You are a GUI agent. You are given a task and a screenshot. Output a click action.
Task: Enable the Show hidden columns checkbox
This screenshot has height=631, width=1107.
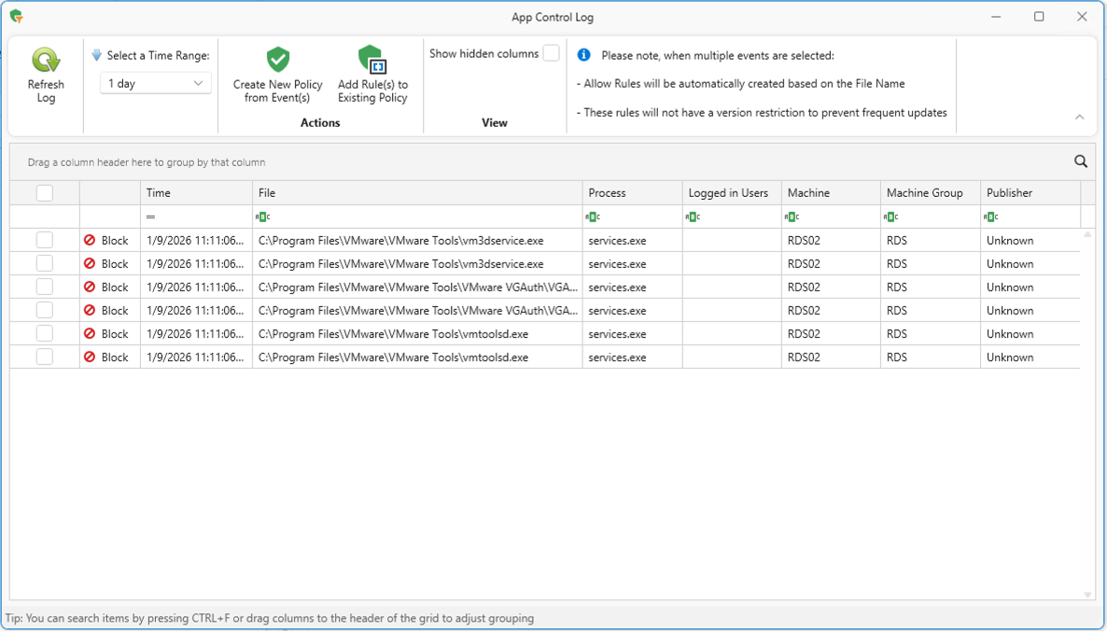coord(552,53)
